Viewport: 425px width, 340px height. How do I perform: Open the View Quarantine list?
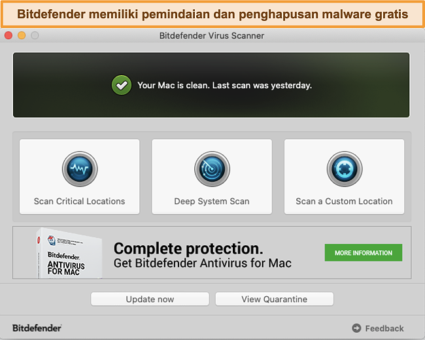(275, 299)
